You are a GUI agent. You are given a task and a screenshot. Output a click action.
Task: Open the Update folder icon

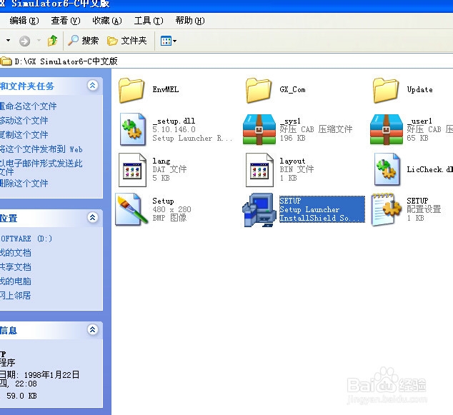386,90
